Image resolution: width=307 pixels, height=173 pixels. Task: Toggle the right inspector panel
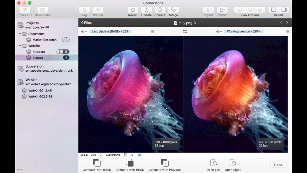[284, 10]
